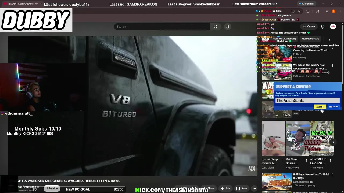Click ACCEPT in Support A Creator dialog
This screenshot has width=344, height=193.
pyautogui.click(x=320, y=107)
